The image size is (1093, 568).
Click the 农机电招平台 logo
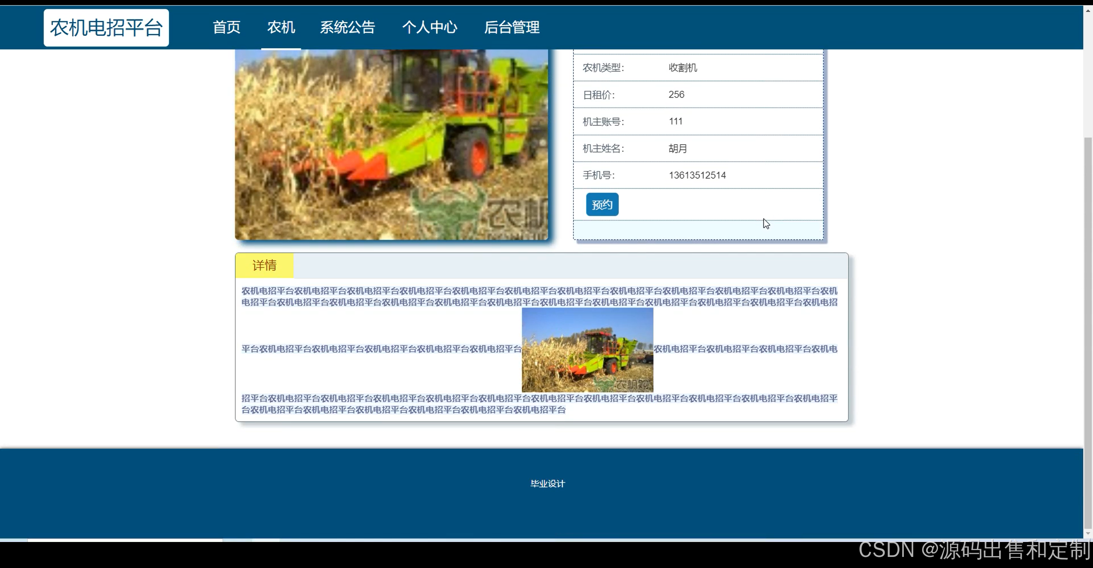click(x=106, y=28)
